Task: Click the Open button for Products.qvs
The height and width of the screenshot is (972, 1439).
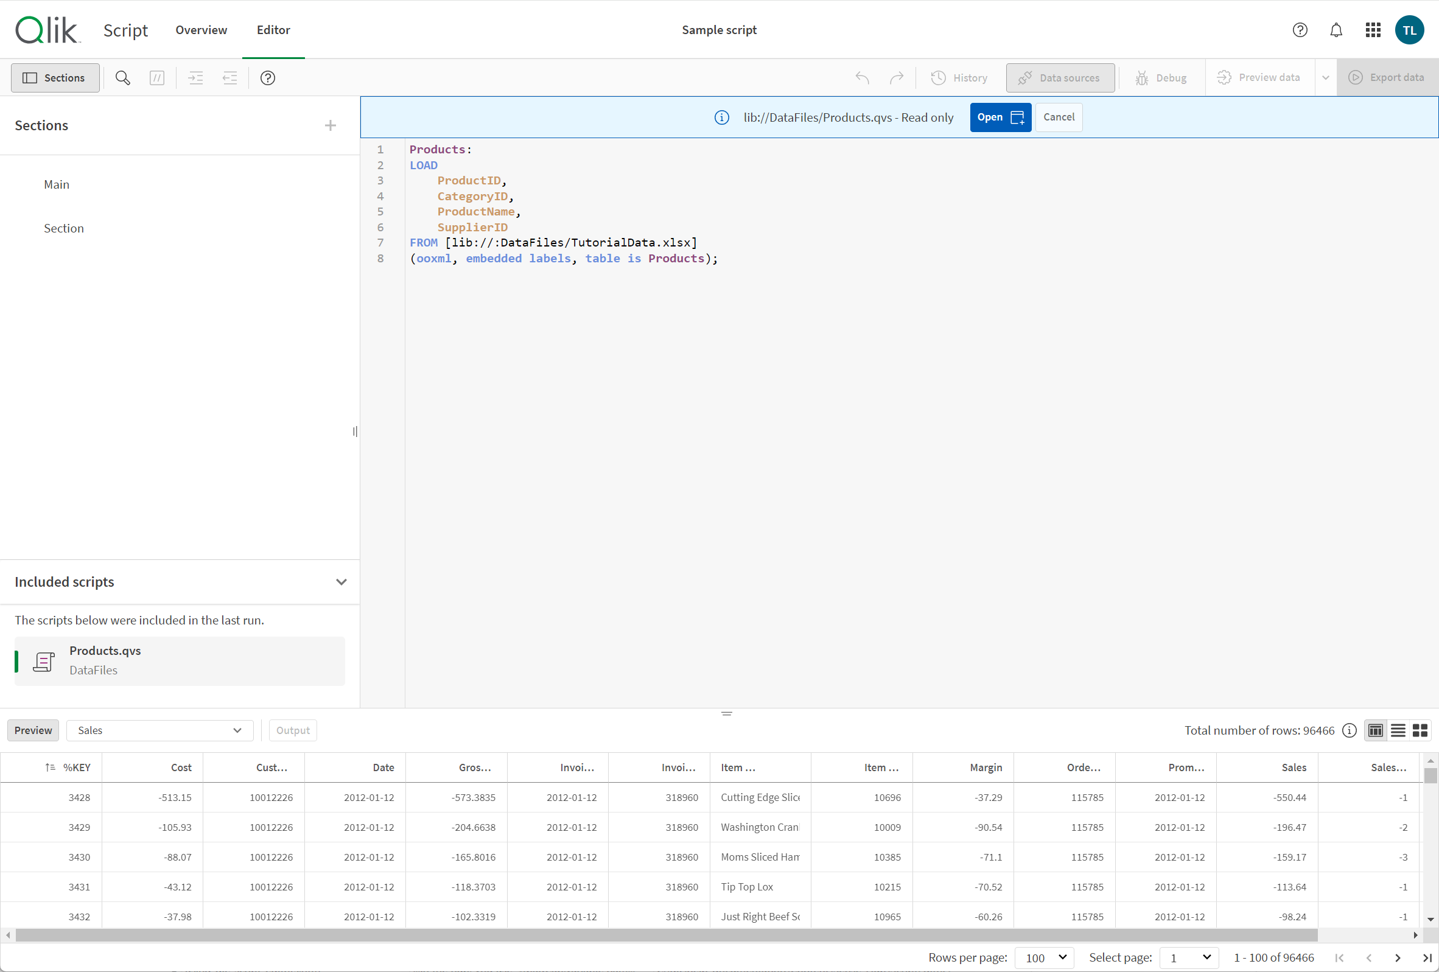Action: pos(996,117)
